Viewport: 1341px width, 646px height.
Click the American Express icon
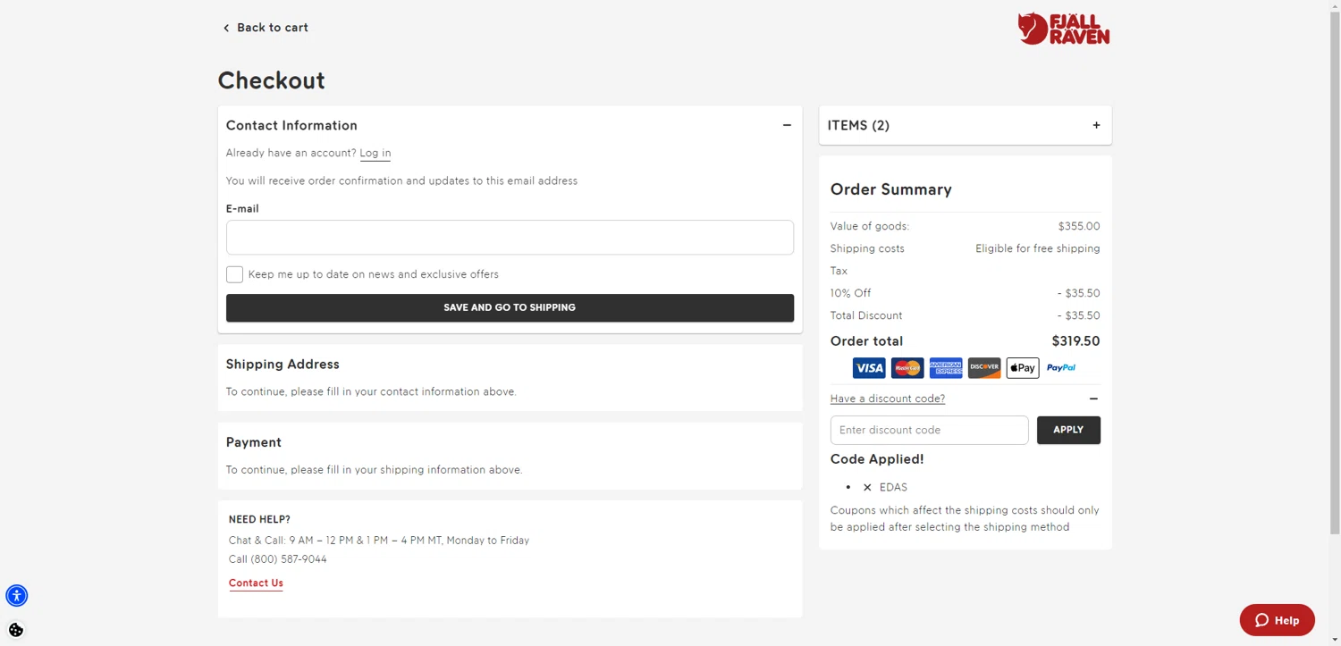click(x=946, y=368)
